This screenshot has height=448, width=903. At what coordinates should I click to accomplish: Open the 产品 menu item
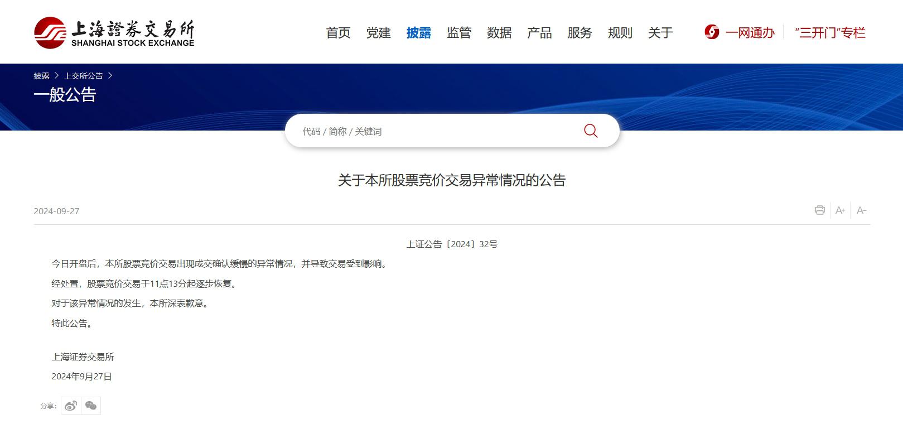[x=539, y=33]
